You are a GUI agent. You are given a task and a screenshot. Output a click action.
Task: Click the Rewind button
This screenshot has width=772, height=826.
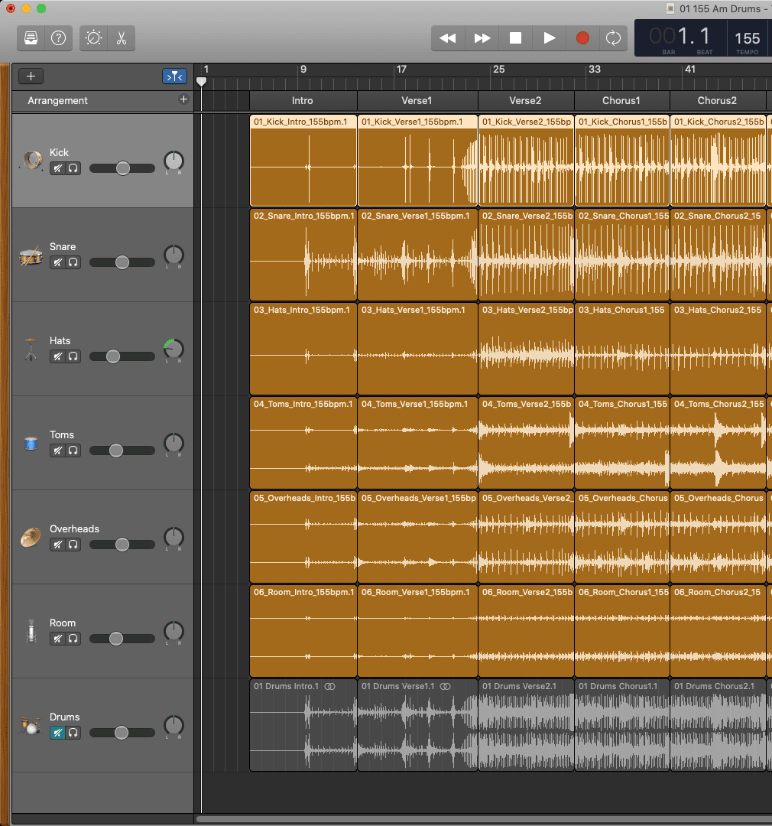point(448,38)
